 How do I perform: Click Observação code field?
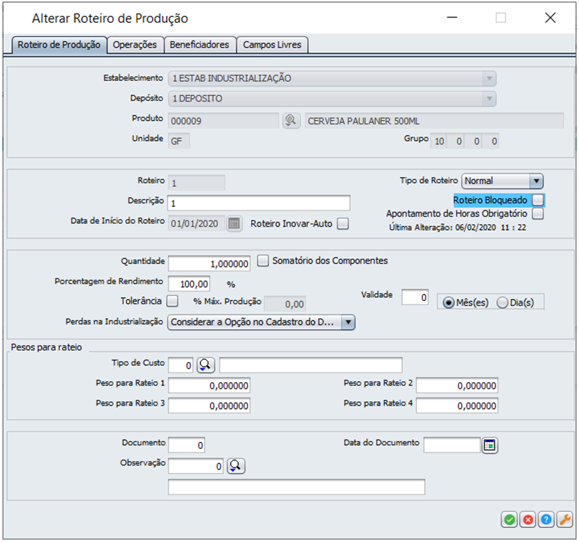click(x=196, y=466)
